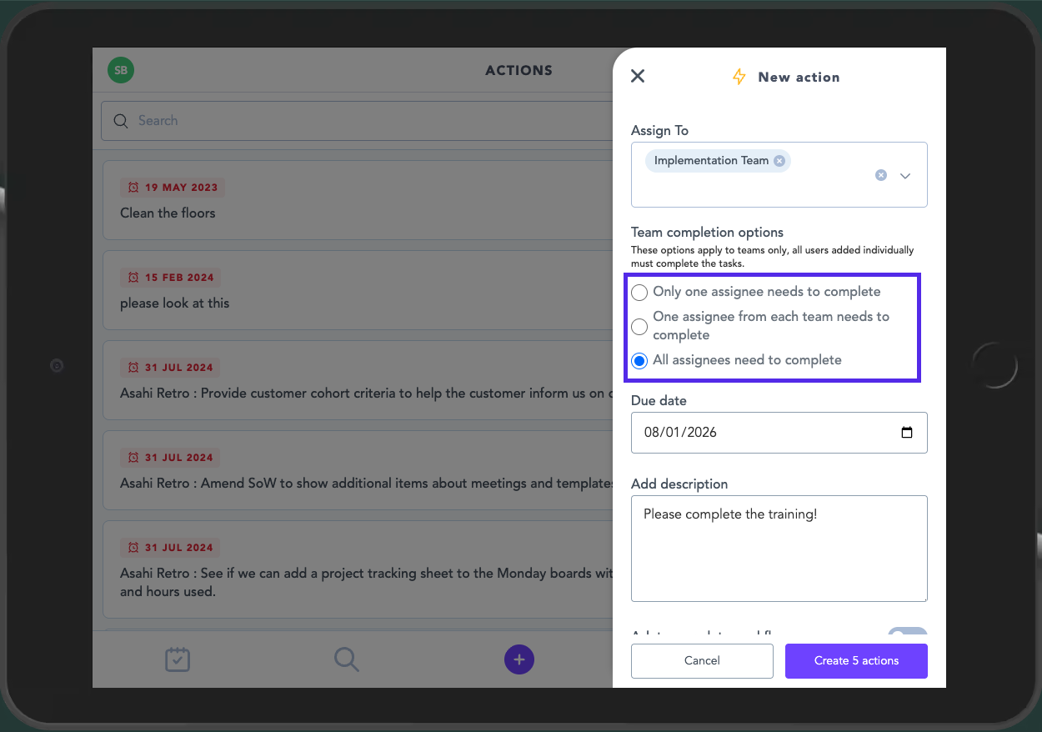Clear all assignees in Assign To field
The width and height of the screenshot is (1042, 732).
click(x=880, y=175)
